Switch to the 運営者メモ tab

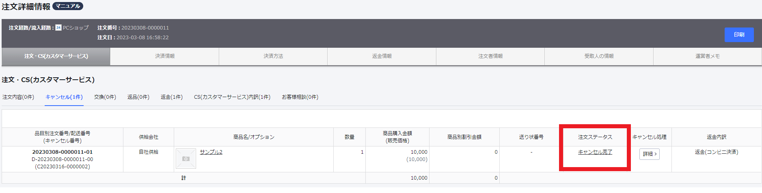click(x=708, y=56)
